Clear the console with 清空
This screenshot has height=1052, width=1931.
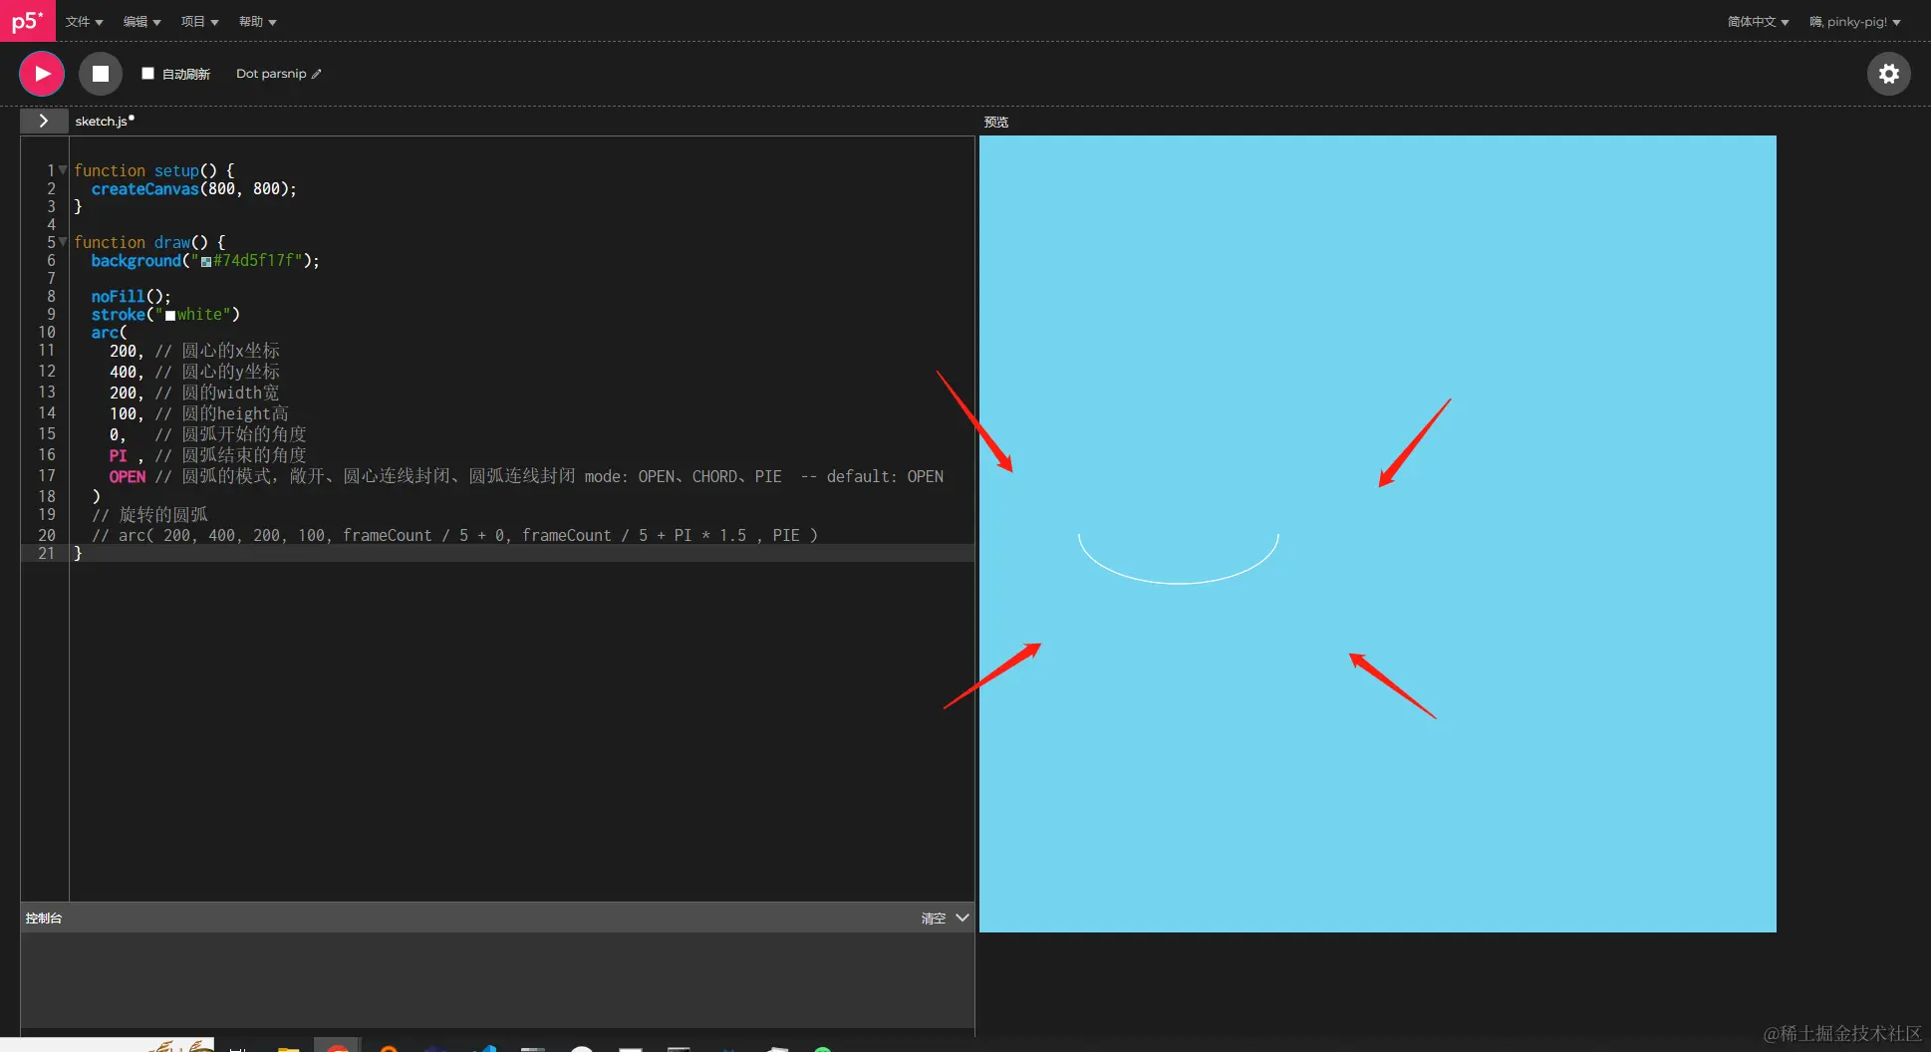point(933,919)
